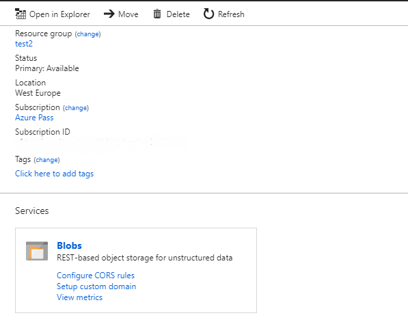Click the Refresh label text
This screenshot has height=322, width=408.
coord(231,14)
